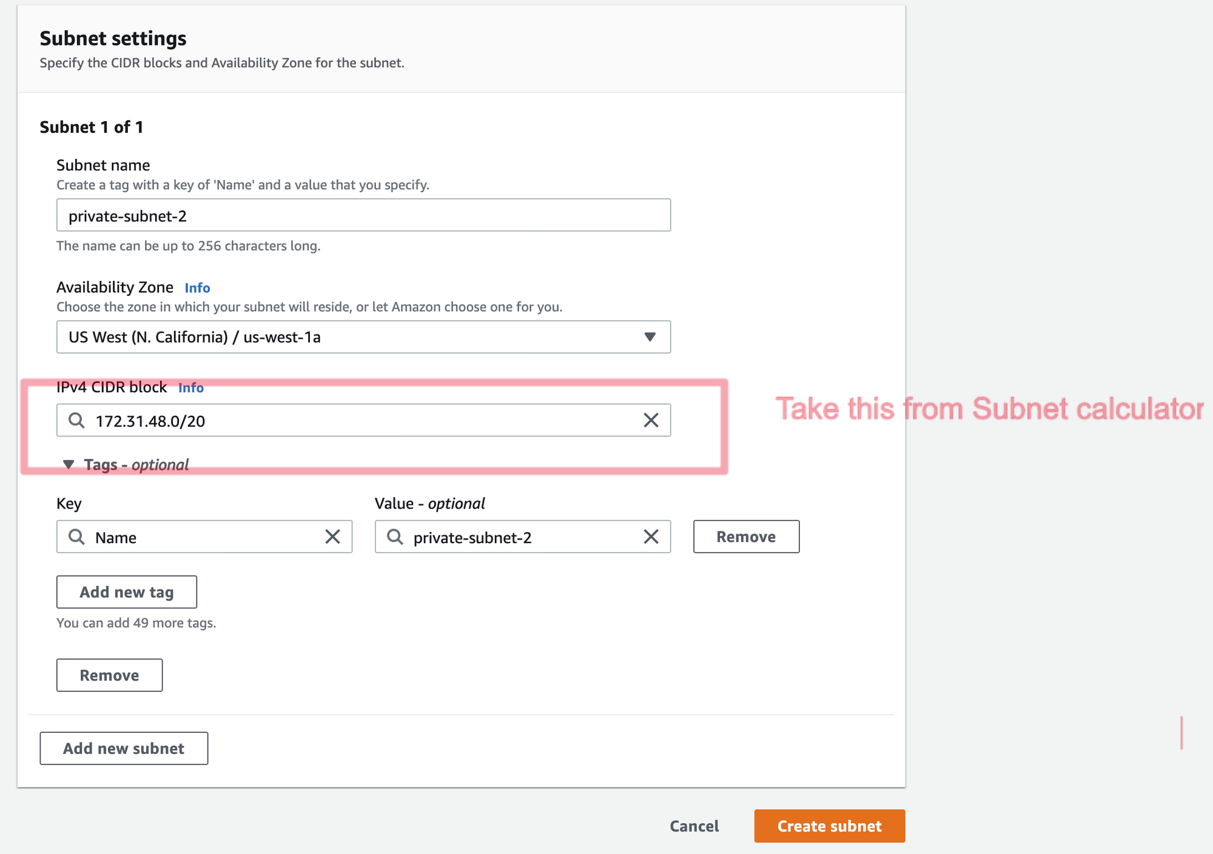The height and width of the screenshot is (854, 1213).
Task: Click the IPv4 CIDR block input
Action: point(363,420)
